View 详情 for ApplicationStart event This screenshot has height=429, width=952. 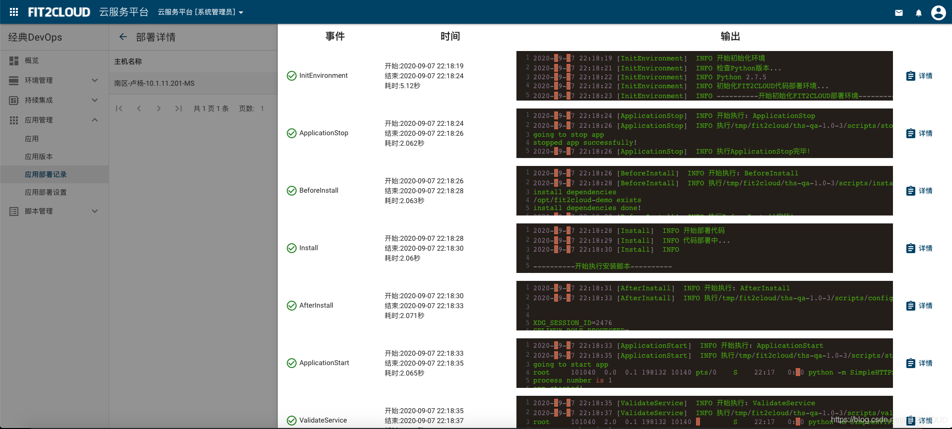919,363
